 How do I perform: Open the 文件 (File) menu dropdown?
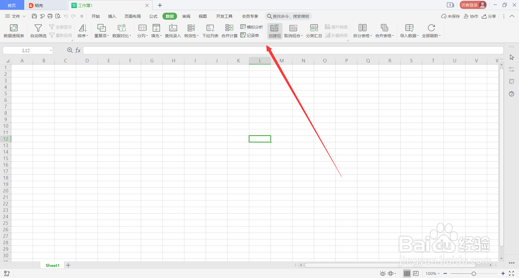[x=15, y=16]
